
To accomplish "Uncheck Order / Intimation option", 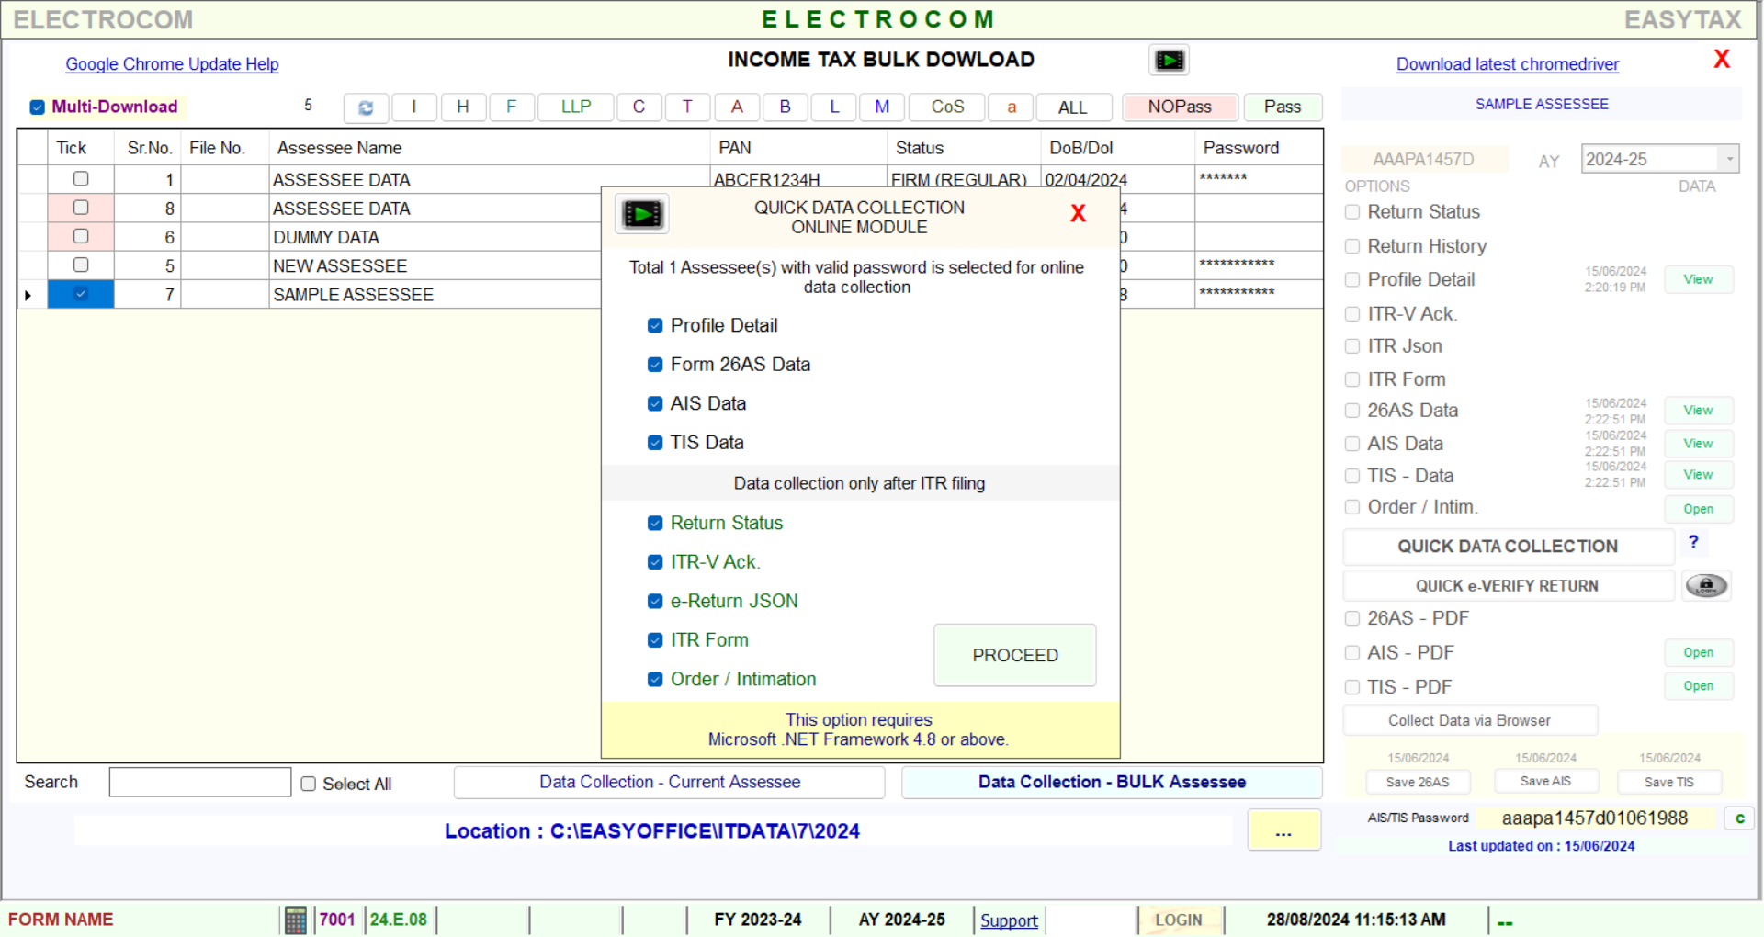I will coord(655,680).
